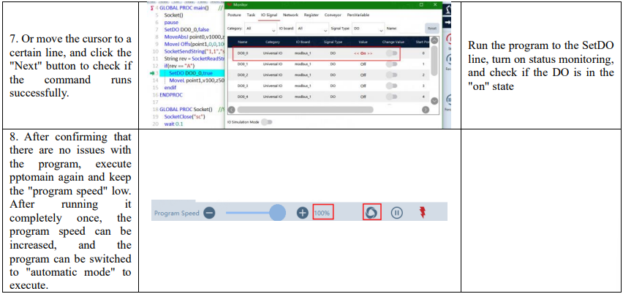Click the 'GLOBAL PROC main()' code line

click(x=184, y=8)
